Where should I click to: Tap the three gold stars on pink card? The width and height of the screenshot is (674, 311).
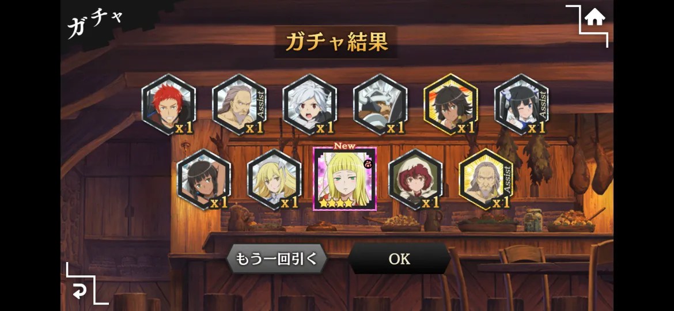click(x=336, y=202)
